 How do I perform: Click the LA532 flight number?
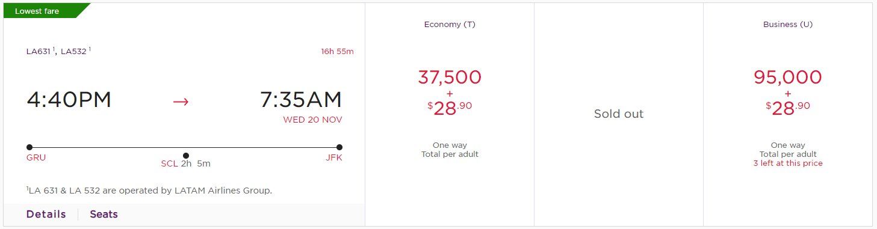pyautogui.click(x=75, y=52)
